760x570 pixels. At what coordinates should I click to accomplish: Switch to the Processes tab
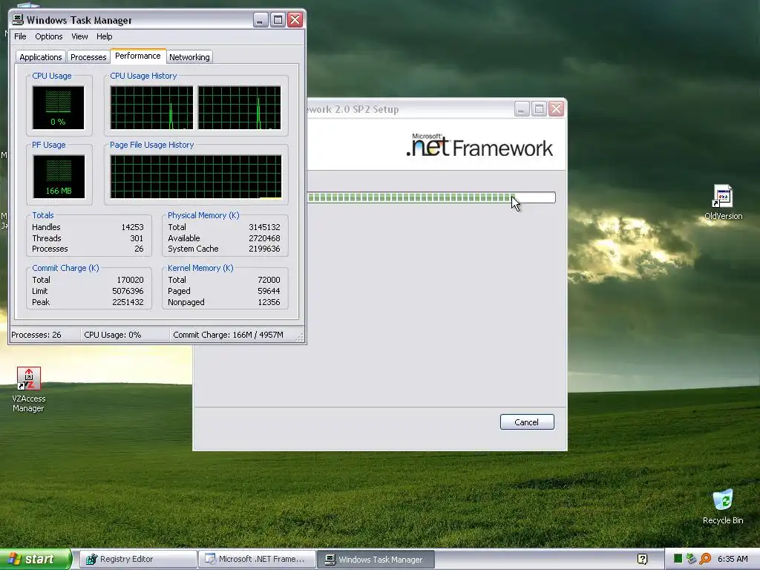coord(88,57)
